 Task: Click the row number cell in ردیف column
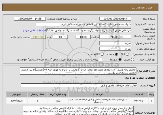(152, 101)
